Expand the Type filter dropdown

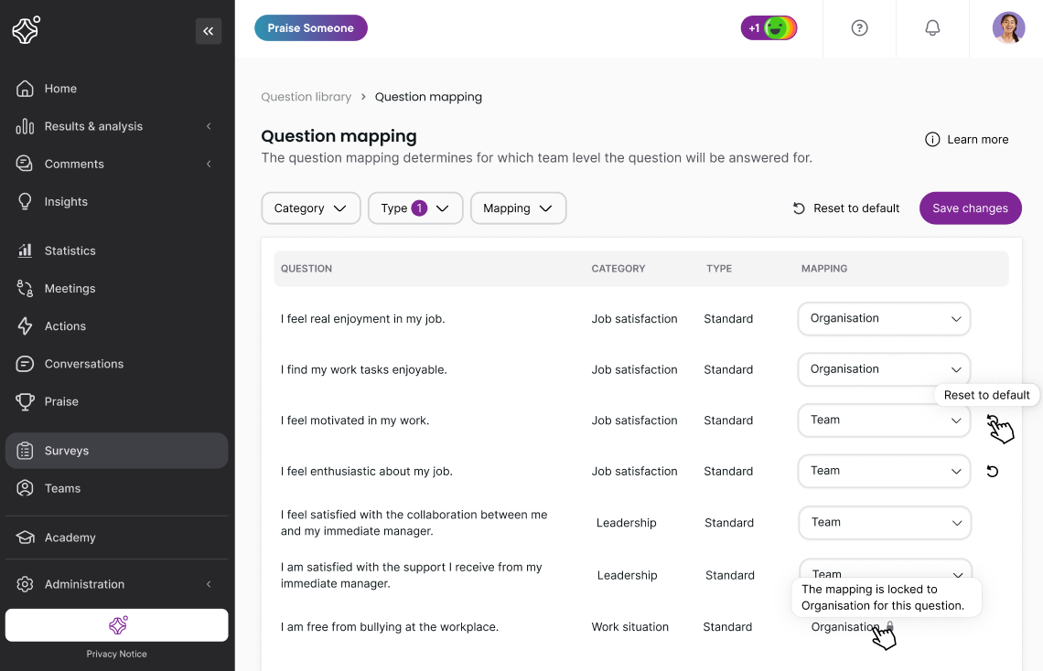[415, 208]
